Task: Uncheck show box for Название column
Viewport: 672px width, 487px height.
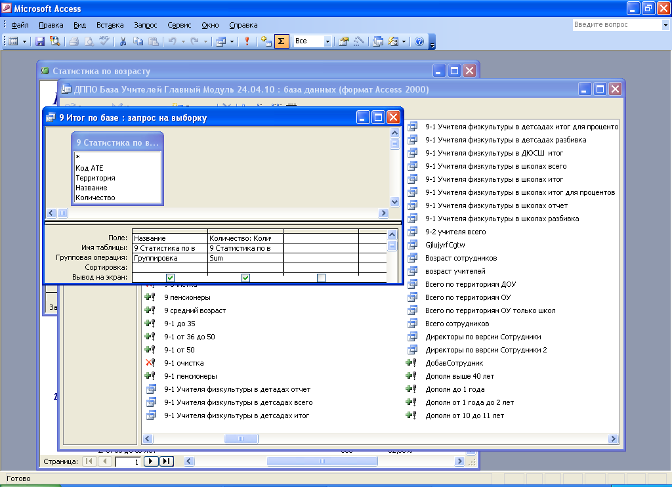Action: click(170, 278)
